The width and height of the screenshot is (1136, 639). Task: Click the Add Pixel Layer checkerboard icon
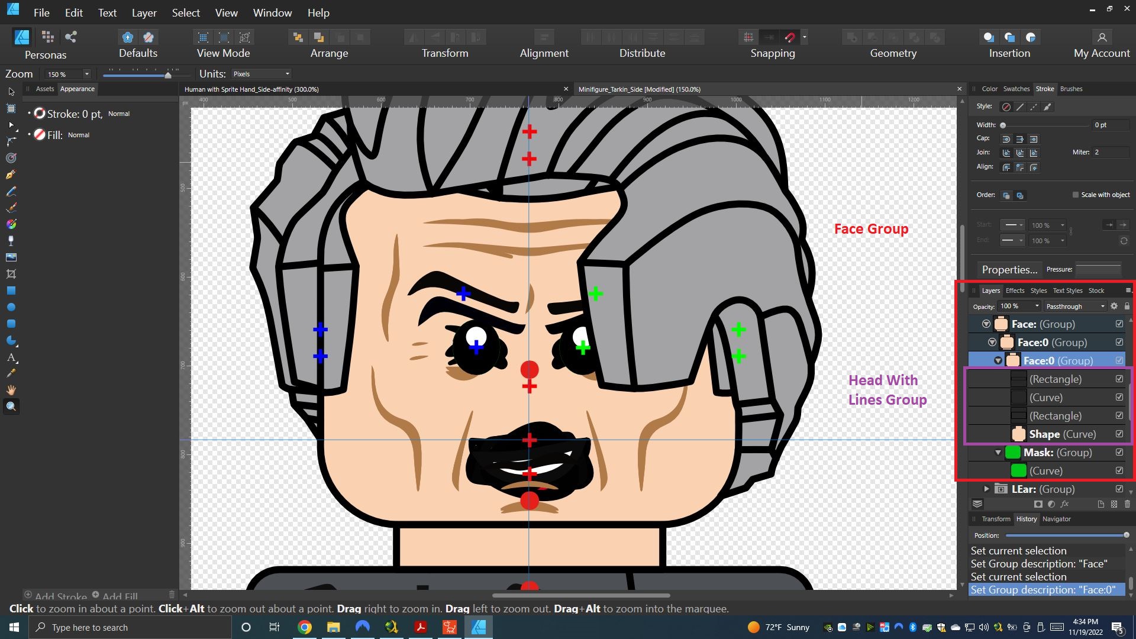(1114, 504)
